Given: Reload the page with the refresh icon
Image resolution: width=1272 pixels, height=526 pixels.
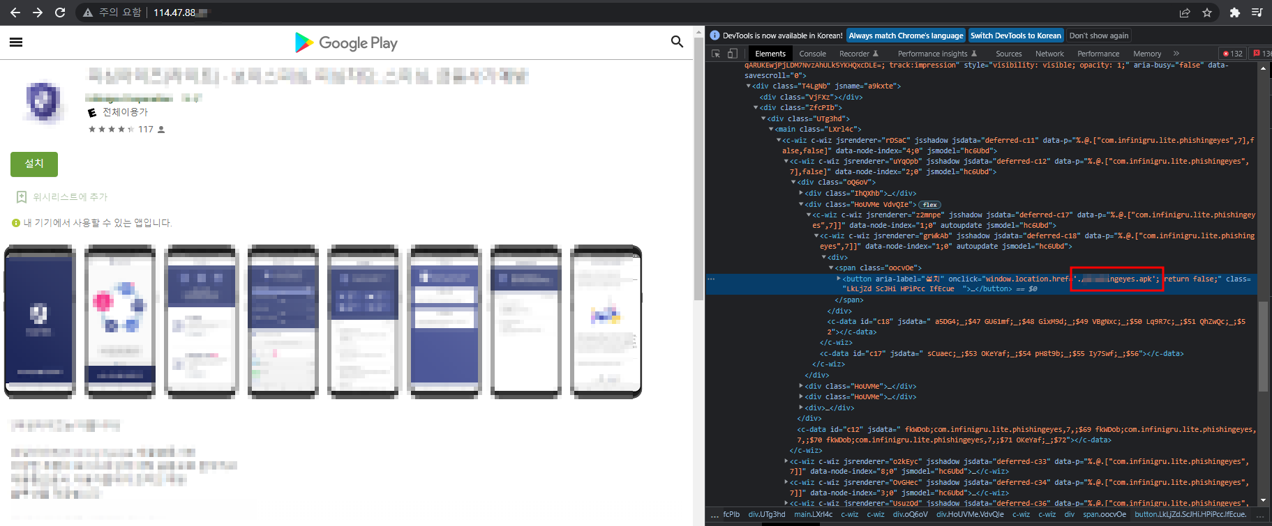Looking at the screenshot, I should (x=60, y=13).
